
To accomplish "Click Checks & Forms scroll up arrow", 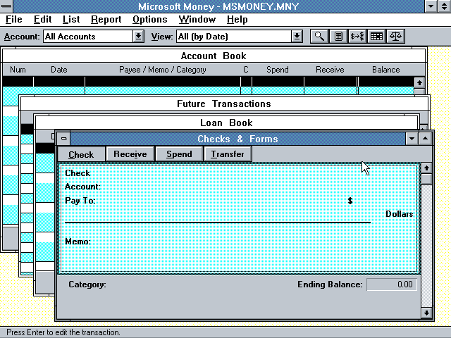I will (x=426, y=168).
